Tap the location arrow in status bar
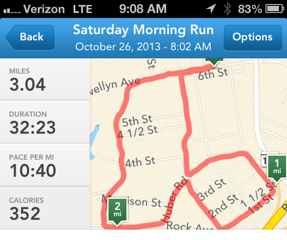The width and height of the screenshot is (287, 240). click(211, 9)
